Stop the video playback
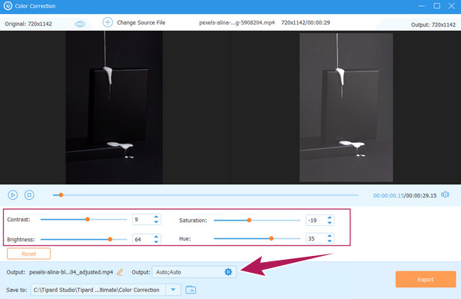This screenshot has width=461, height=299. 29,195
